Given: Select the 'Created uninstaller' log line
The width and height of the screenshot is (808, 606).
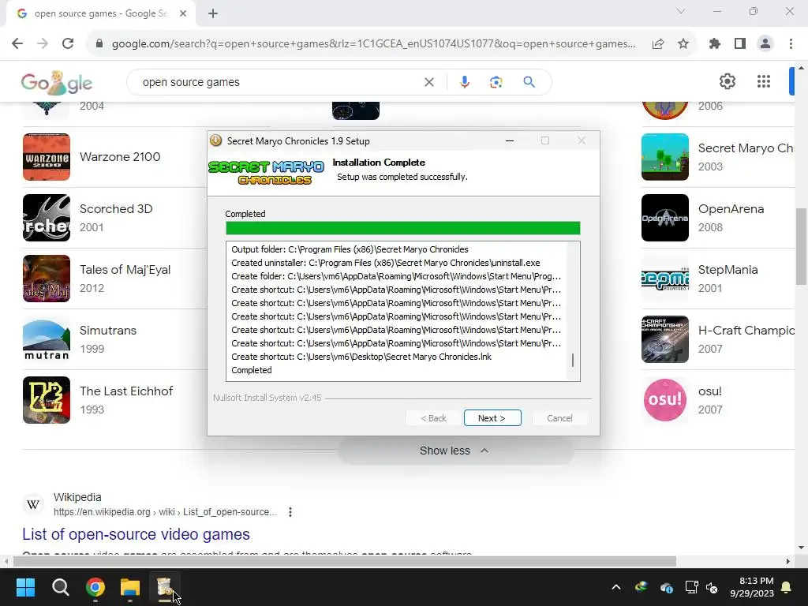Looking at the screenshot, I should click(x=385, y=263).
